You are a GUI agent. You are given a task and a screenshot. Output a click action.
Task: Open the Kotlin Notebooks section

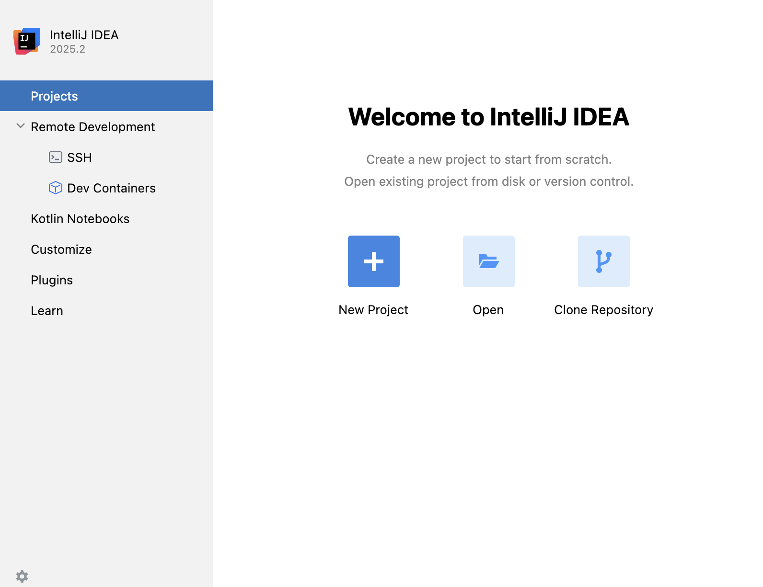click(x=80, y=219)
